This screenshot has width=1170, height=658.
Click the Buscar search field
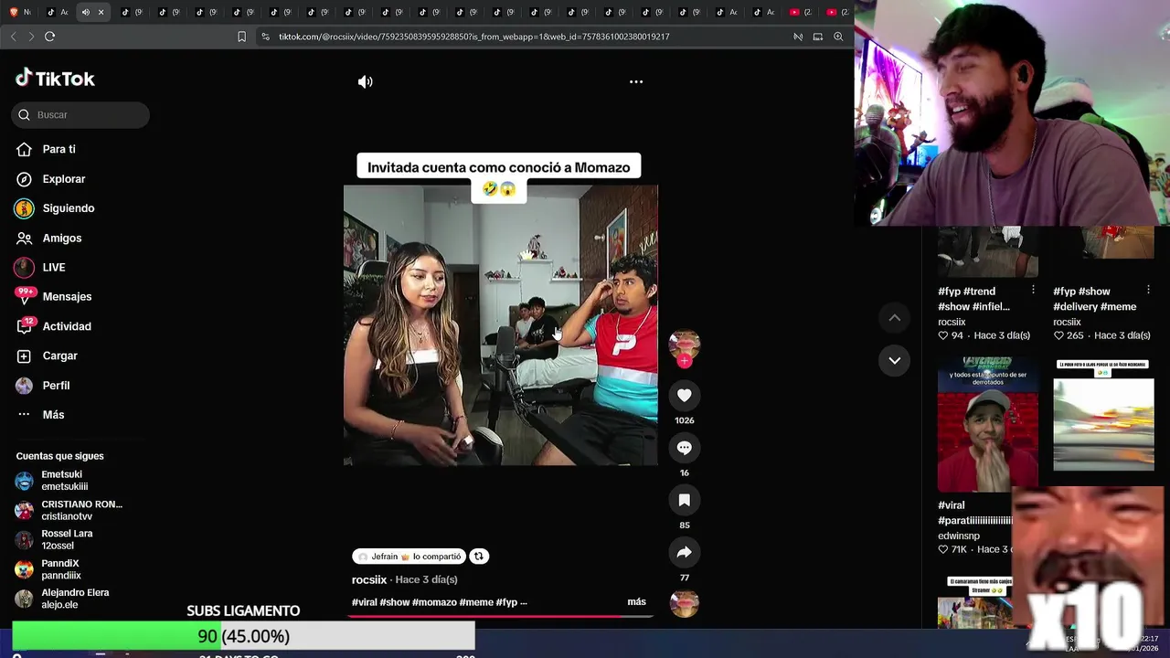80,114
